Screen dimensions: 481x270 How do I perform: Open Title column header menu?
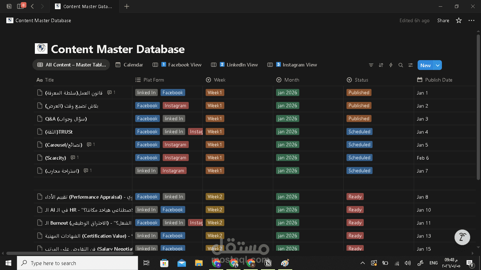click(83, 80)
